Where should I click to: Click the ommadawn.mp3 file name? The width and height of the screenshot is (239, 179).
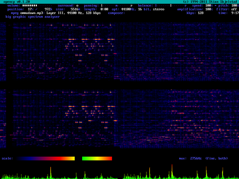pyautogui.click(x=31, y=13)
